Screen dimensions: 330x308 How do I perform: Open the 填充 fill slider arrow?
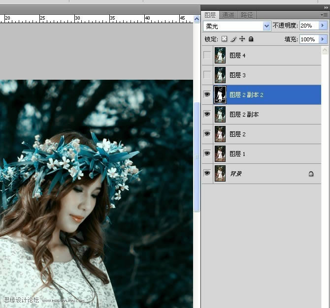(324, 39)
